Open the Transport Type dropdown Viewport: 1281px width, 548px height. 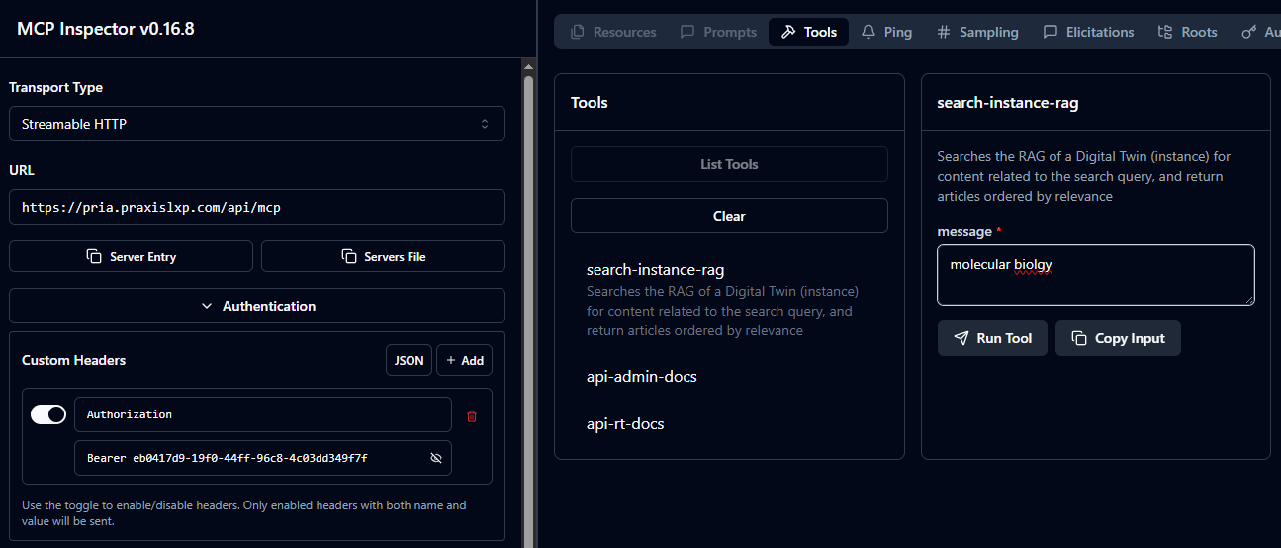pos(257,124)
